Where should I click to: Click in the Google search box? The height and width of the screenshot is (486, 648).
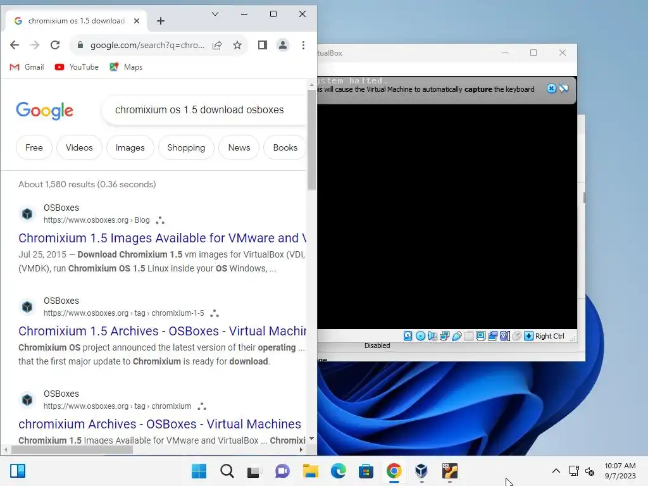[x=204, y=110]
